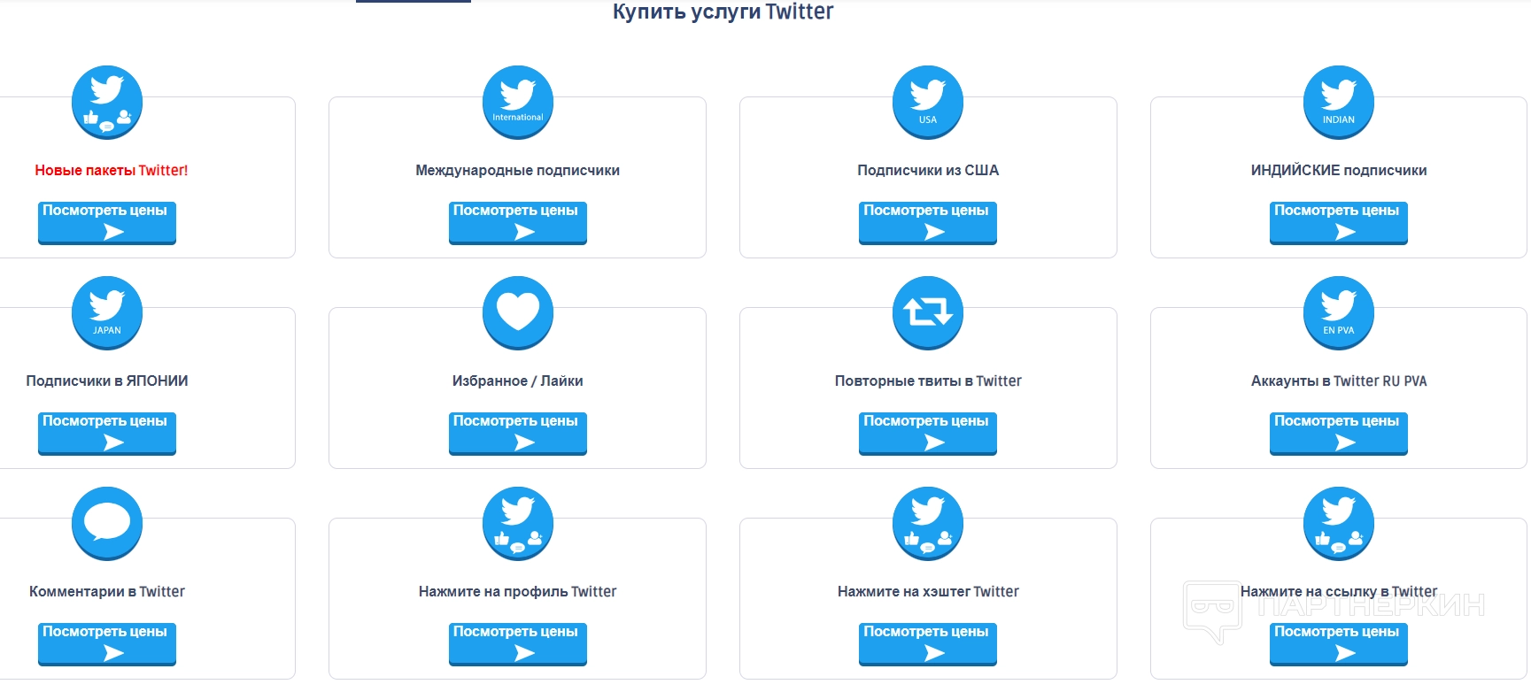Open the red 'Новые пакеты Twitter!' link

point(111,171)
